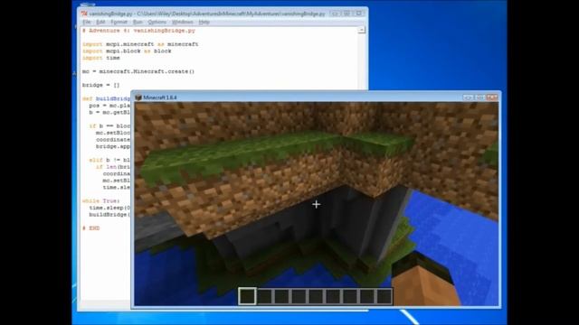Open the Edit menu in IDLE
This screenshot has width=579, height=325.
tap(100, 22)
